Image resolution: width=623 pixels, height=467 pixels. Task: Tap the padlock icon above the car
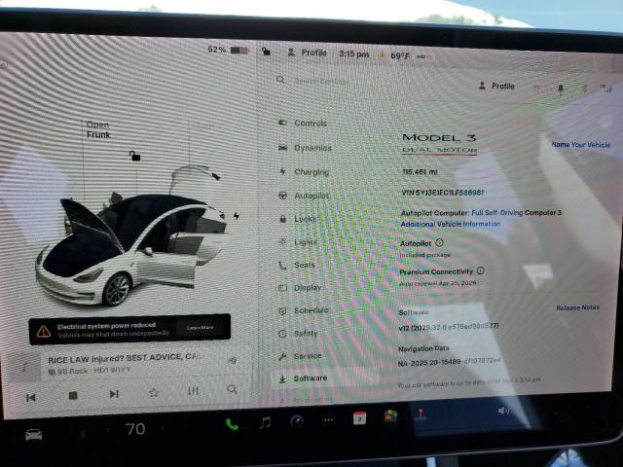pyautogui.click(x=134, y=156)
